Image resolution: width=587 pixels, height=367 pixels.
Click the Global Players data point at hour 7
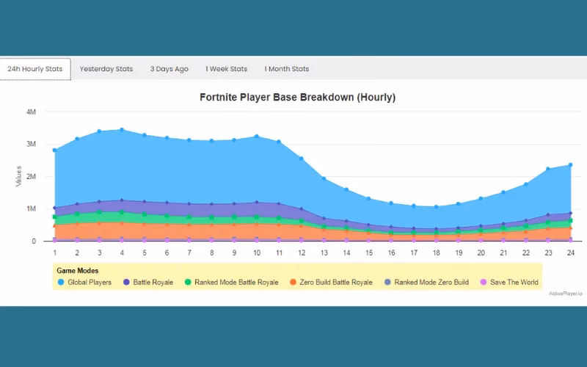tap(189, 140)
